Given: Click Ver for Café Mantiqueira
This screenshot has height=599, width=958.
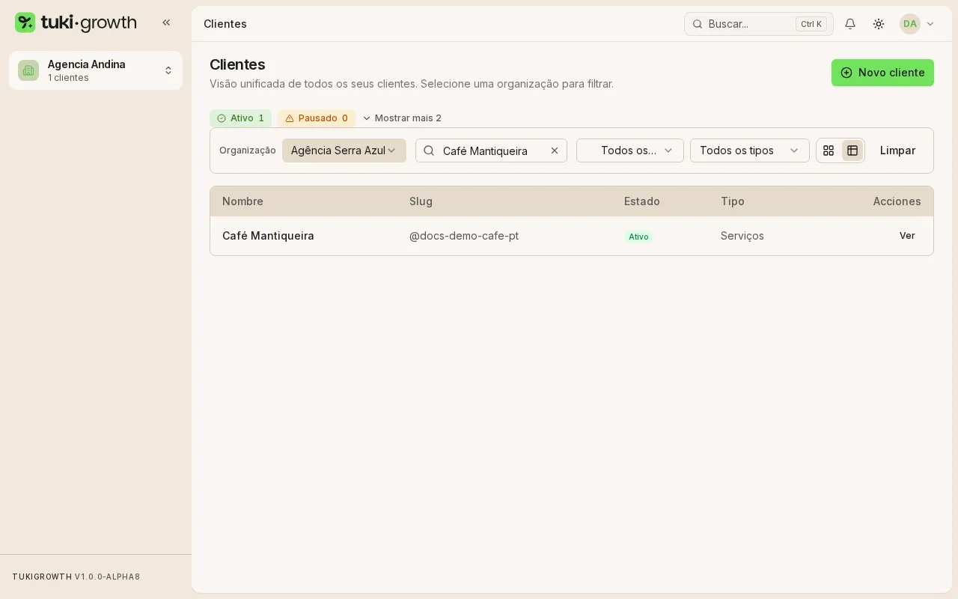Looking at the screenshot, I should (907, 236).
